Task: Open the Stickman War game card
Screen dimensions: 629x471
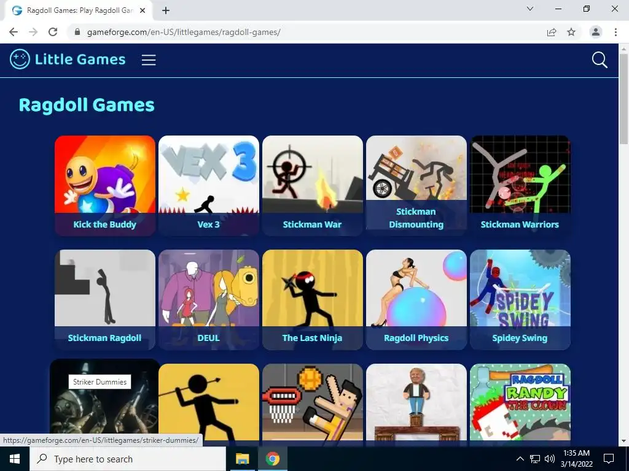Action: tap(313, 185)
